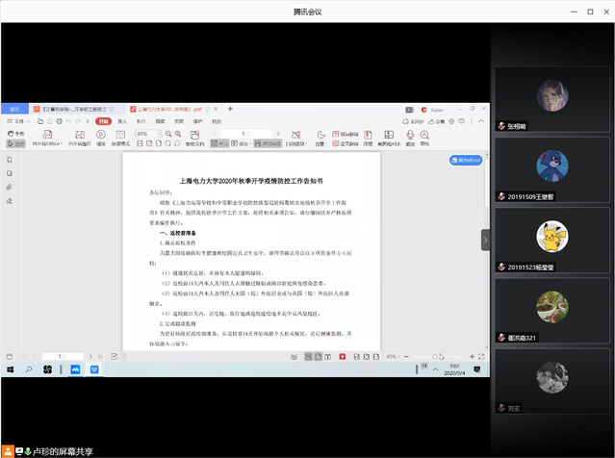615x458 pixels.
Task: Open the attachments paperclip sidebar icon
Action: coord(9,186)
